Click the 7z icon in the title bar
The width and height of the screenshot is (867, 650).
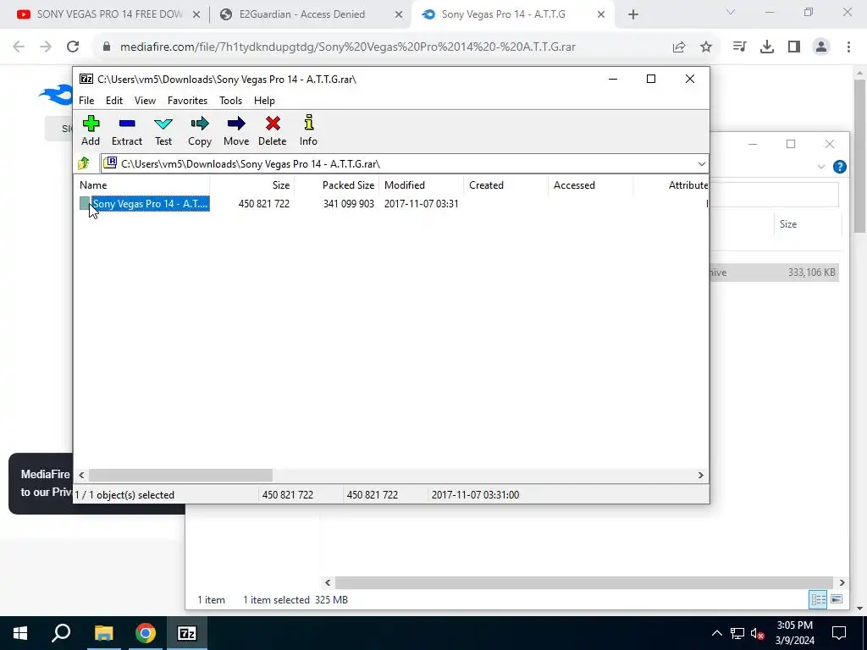tap(86, 79)
